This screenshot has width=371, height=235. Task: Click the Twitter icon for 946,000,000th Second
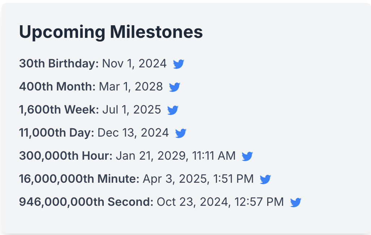click(295, 202)
